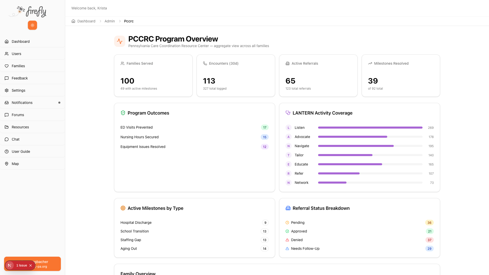Navigate home via the breadcrumb house icon

tap(73, 21)
